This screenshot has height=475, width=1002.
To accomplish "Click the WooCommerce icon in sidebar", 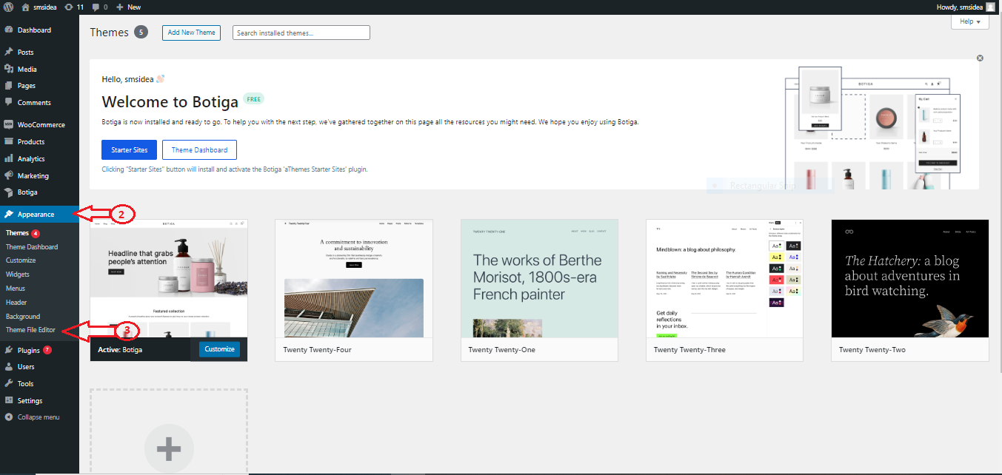I will [x=8, y=124].
